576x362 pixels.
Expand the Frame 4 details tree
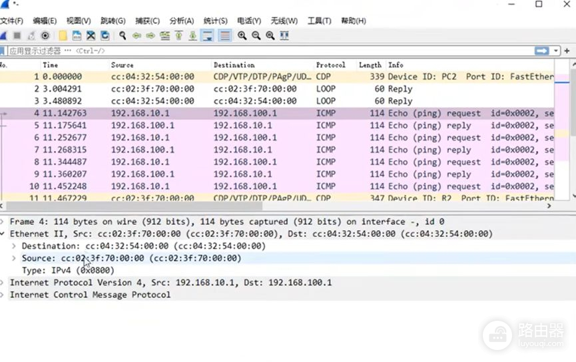pos(3,222)
